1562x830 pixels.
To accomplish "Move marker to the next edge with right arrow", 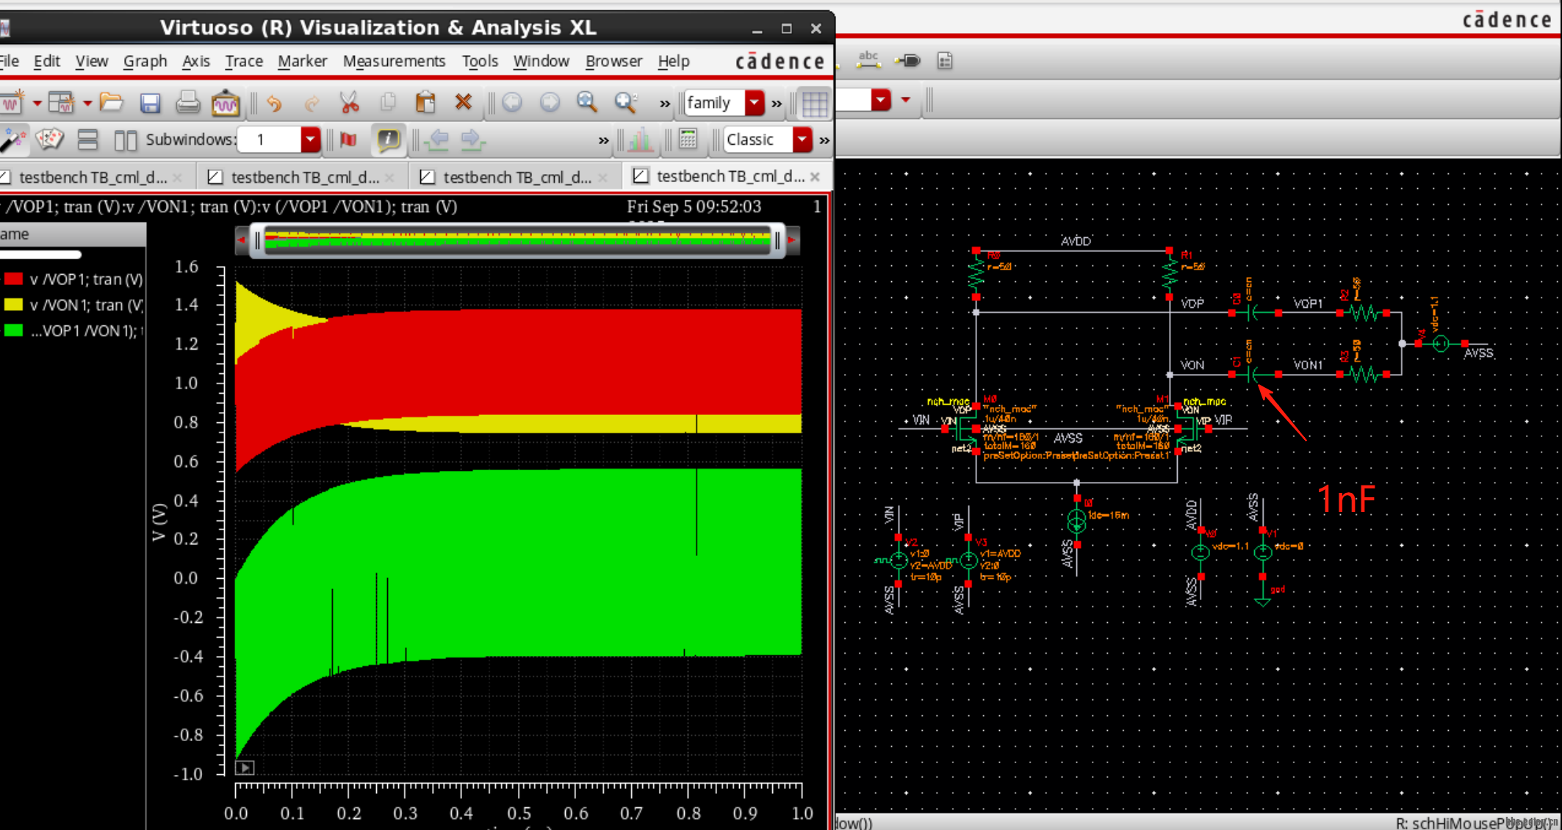I will pos(472,139).
